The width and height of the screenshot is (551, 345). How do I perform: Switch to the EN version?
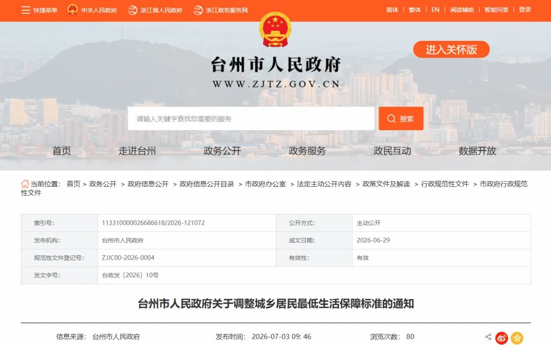pos(435,10)
